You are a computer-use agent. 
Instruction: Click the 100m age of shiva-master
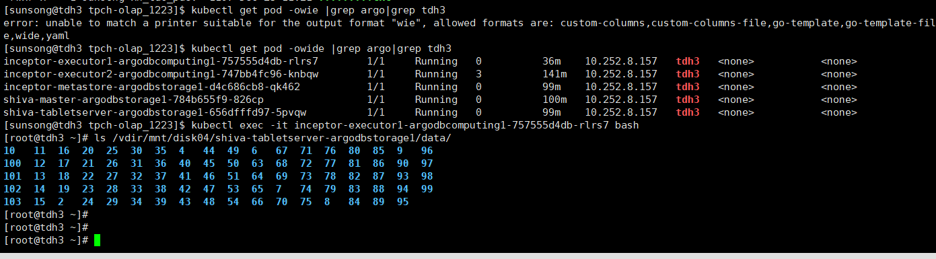coord(554,100)
